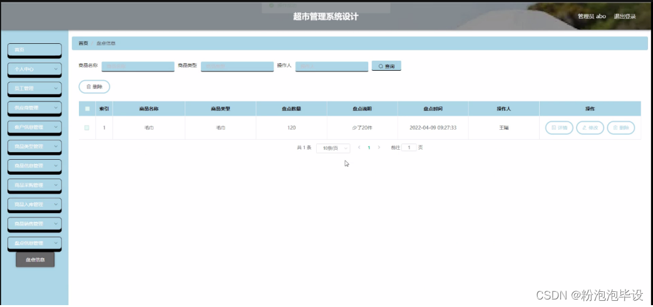Go to the previous page arrow
Viewport: 653px width, 307px height.
(x=359, y=147)
